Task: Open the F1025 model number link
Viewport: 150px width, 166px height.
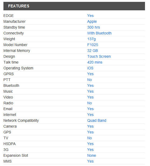Action: pos(93,45)
